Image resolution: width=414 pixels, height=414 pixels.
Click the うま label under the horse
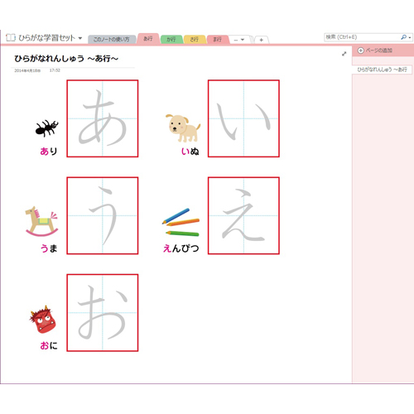coord(49,248)
